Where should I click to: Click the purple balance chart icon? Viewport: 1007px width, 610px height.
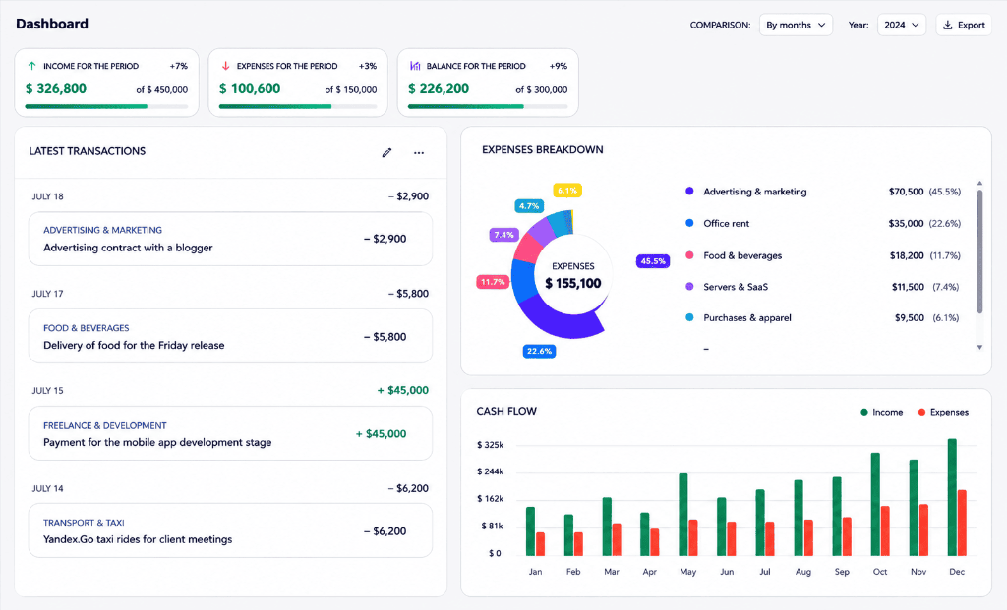coord(415,66)
